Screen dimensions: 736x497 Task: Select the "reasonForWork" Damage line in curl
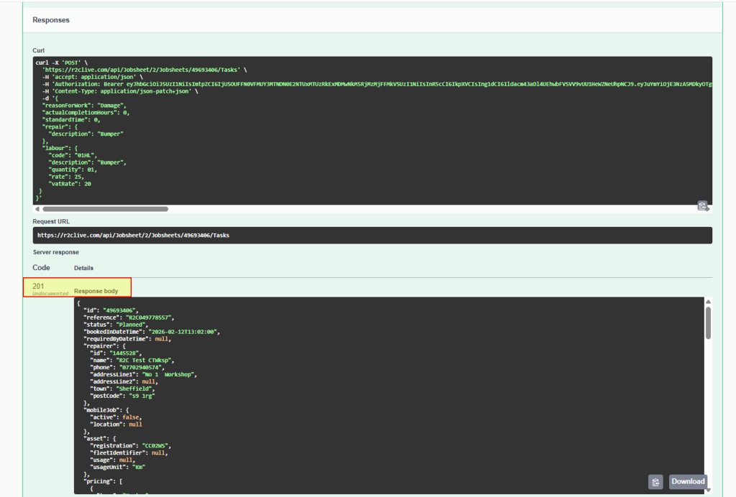click(x=85, y=105)
